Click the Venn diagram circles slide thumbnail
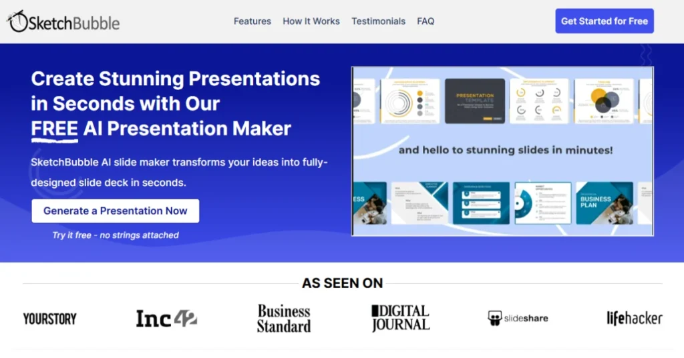684x358 pixels. click(604, 101)
